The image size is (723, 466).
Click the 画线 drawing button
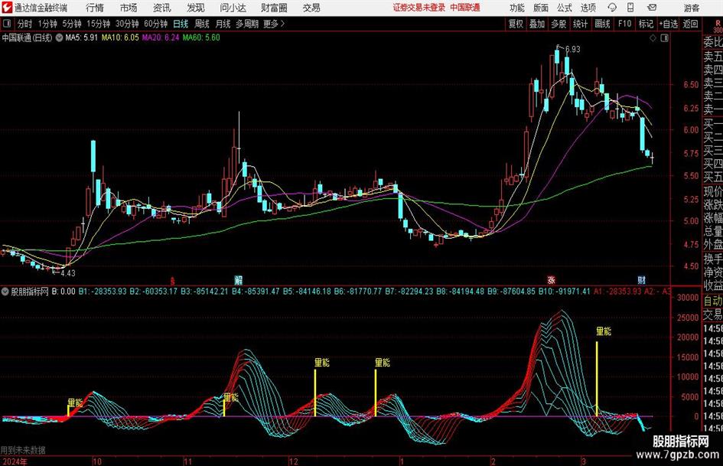click(x=602, y=24)
